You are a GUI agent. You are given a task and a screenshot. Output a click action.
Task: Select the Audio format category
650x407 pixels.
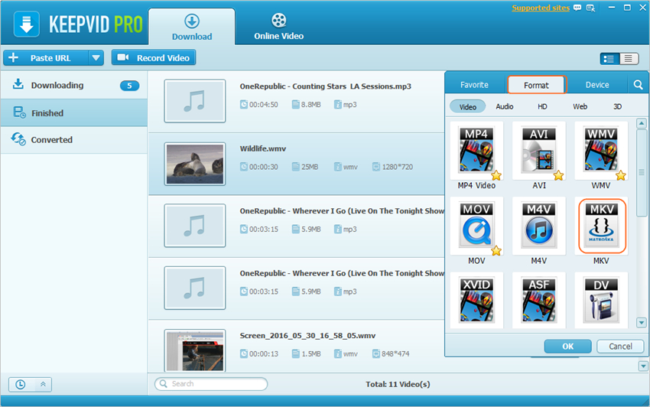(x=504, y=106)
